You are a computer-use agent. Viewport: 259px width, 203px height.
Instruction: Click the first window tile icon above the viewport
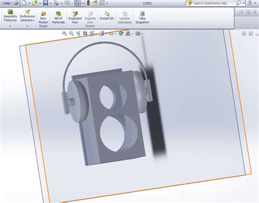coord(244,33)
